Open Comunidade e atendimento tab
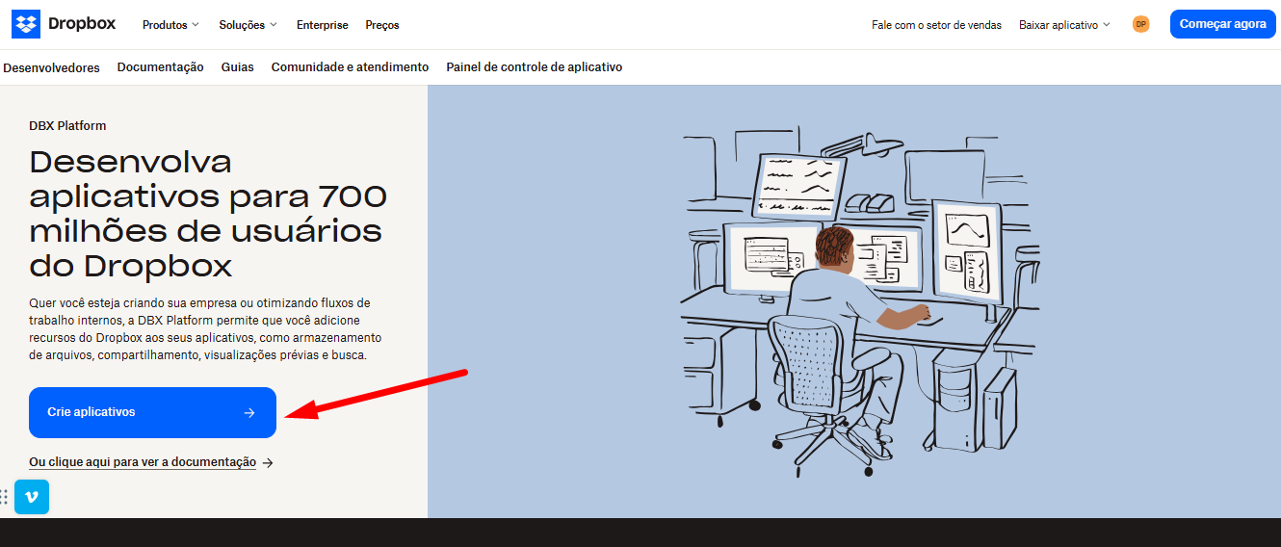The height and width of the screenshot is (547, 1281). (x=350, y=67)
